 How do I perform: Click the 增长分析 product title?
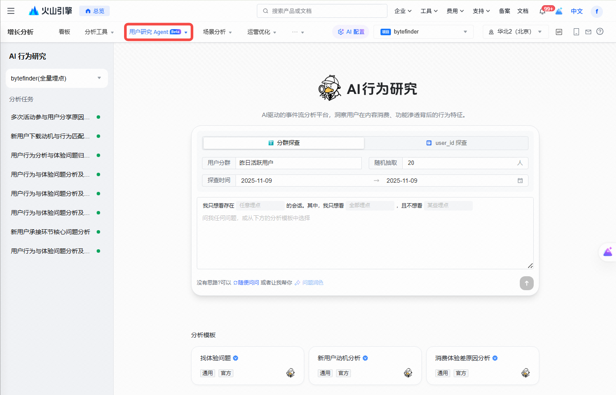(x=20, y=32)
